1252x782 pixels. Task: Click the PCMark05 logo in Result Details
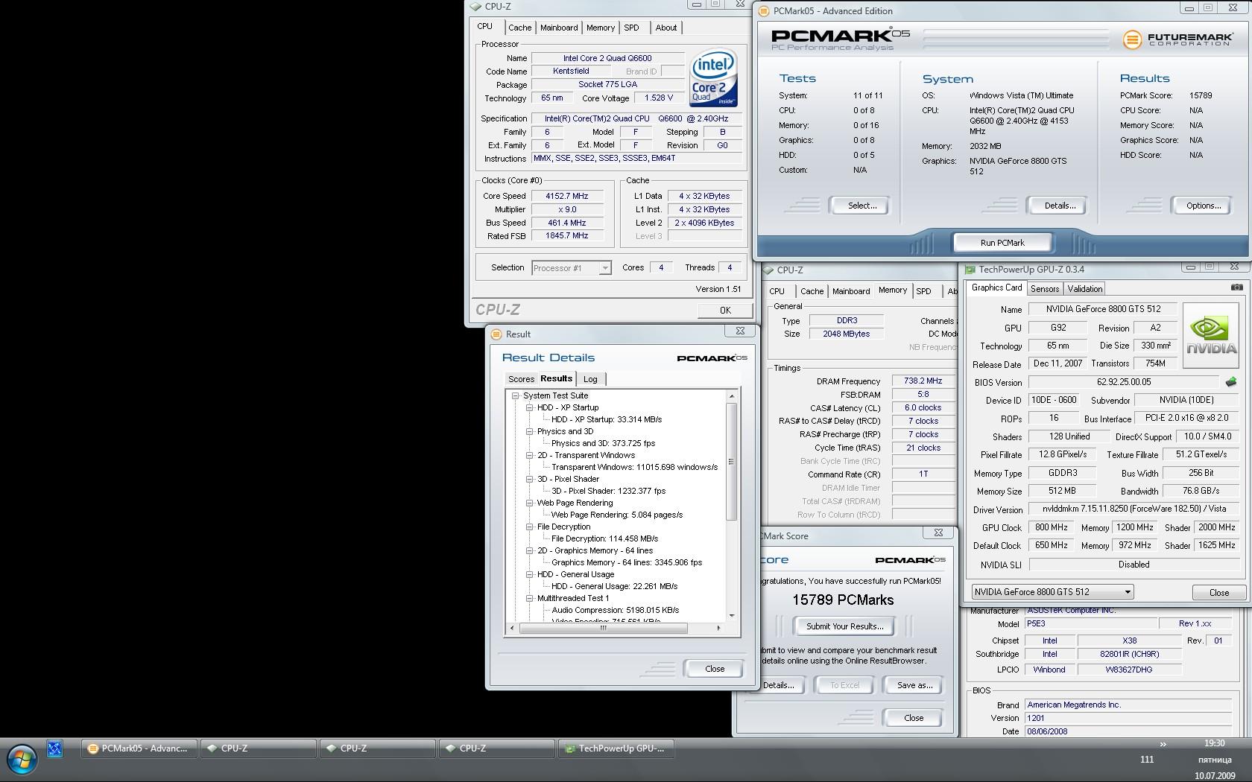coord(712,358)
